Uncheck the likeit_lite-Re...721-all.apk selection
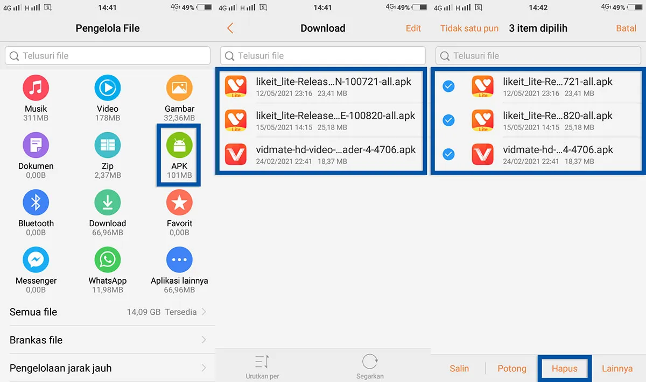This screenshot has height=382, width=646. tap(448, 86)
